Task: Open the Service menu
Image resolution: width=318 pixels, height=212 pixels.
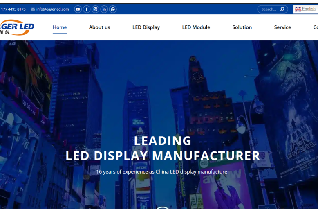Action: point(282,27)
